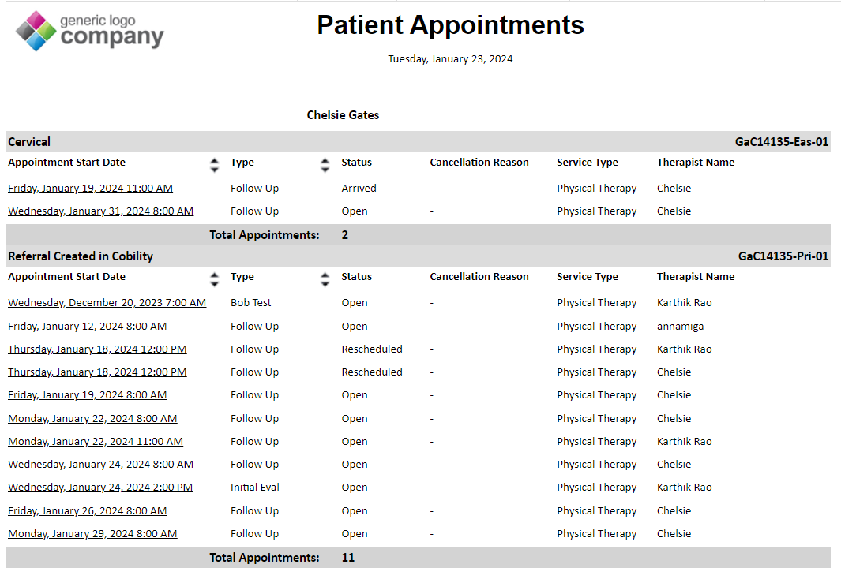
Task: Open Monday, January 29, 2024 8:00 AM appointment
Action: click(92, 534)
